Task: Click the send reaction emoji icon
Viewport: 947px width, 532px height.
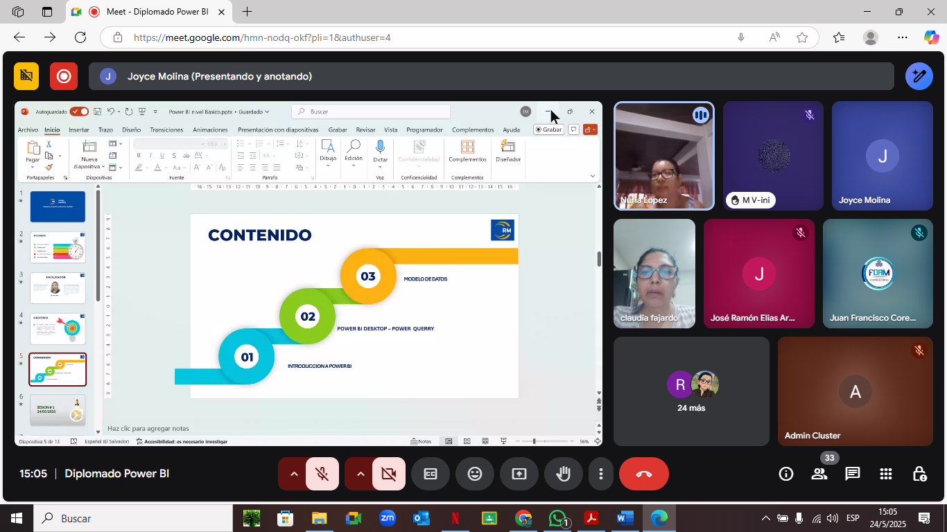Action: click(475, 474)
